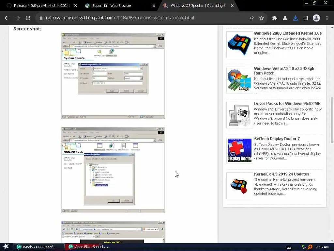Close the Supermium Web Browser tab
The width and height of the screenshot is (334, 251).
(154, 6)
